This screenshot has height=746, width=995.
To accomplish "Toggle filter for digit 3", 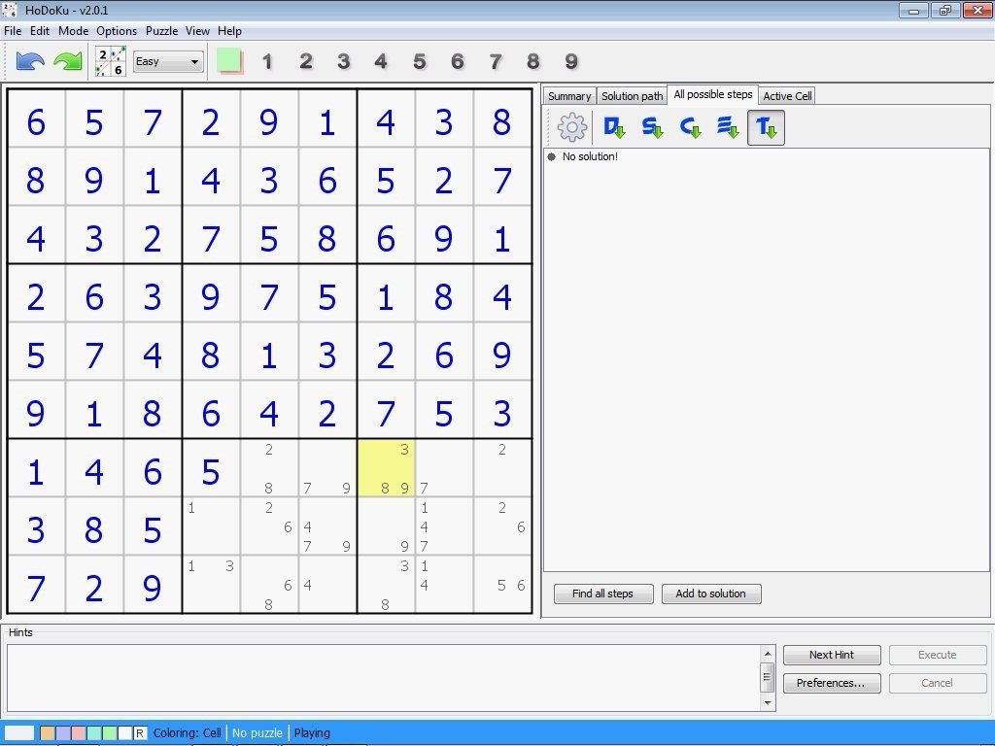I will click(x=343, y=61).
